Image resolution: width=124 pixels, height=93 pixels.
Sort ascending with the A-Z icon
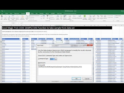(x=41, y=16)
